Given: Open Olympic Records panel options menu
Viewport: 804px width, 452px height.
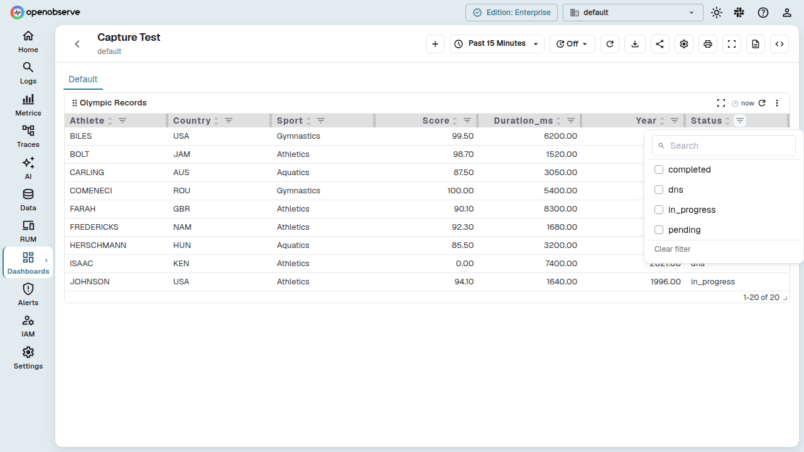Looking at the screenshot, I should pyautogui.click(x=777, y=103).
